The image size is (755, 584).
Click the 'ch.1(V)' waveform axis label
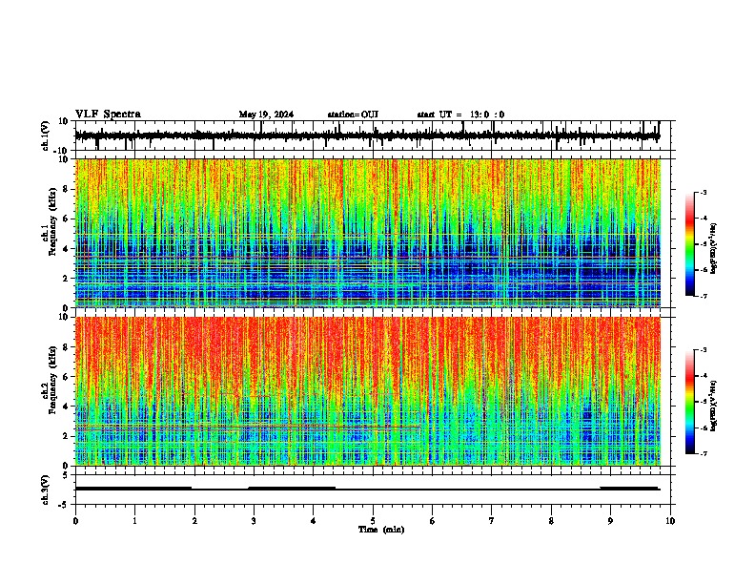[x=46, y=136]
